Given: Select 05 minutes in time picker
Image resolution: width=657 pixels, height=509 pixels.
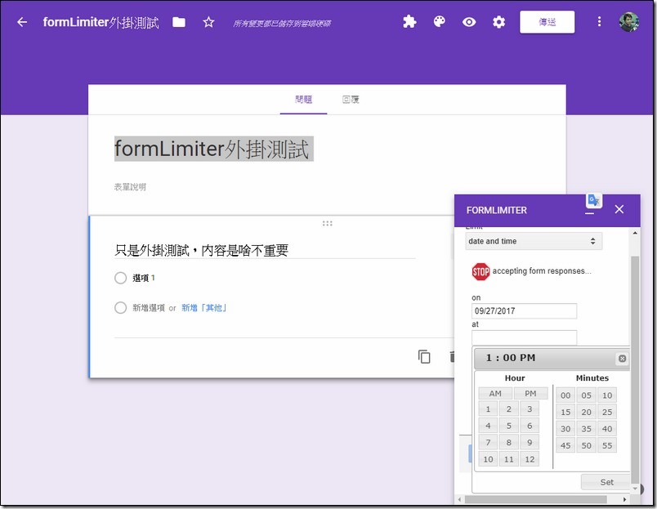Looking at the screenshot, I should 586,395.
